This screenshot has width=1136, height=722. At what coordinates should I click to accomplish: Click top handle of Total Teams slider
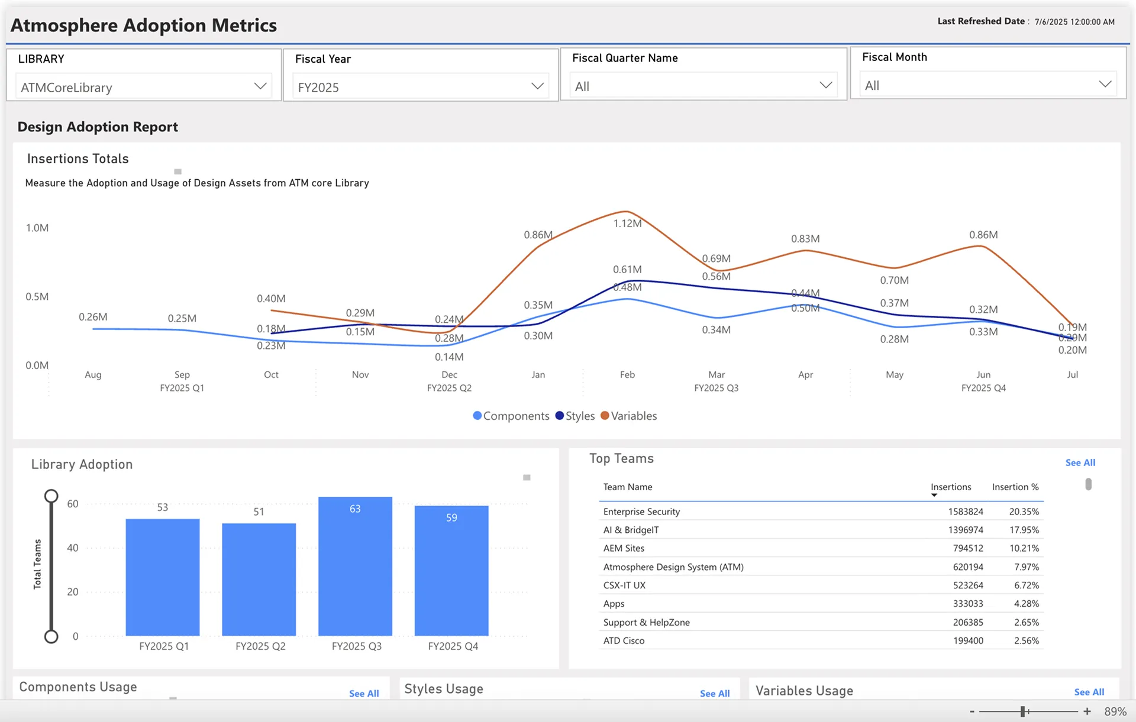click(x=51, y=496)
